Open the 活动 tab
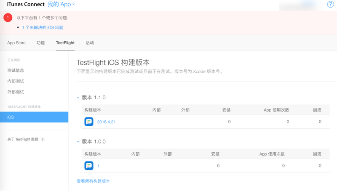The image size is (337, 191). (x=90, y=43)
